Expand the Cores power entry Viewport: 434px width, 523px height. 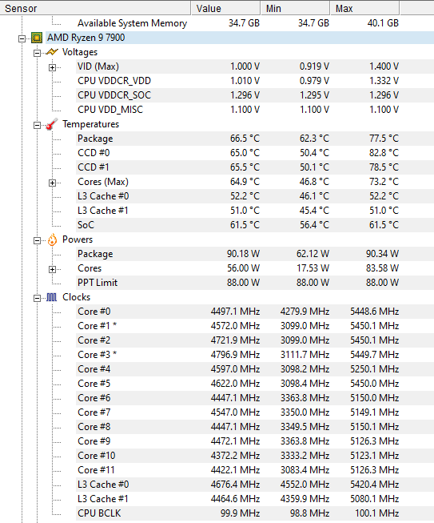pos(52,269)
